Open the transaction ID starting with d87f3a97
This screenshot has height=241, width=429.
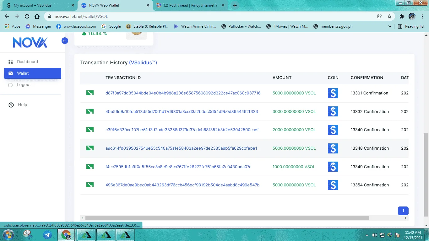pyautogui.click(x=183, y=93)
